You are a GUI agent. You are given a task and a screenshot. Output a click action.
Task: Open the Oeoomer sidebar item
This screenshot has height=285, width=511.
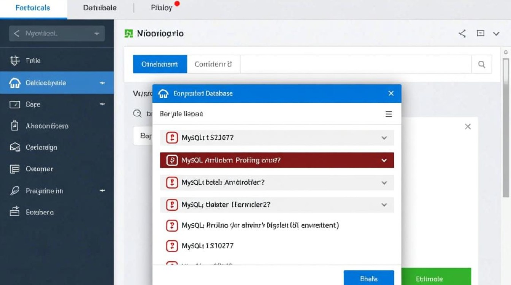(x=57, y=169)
